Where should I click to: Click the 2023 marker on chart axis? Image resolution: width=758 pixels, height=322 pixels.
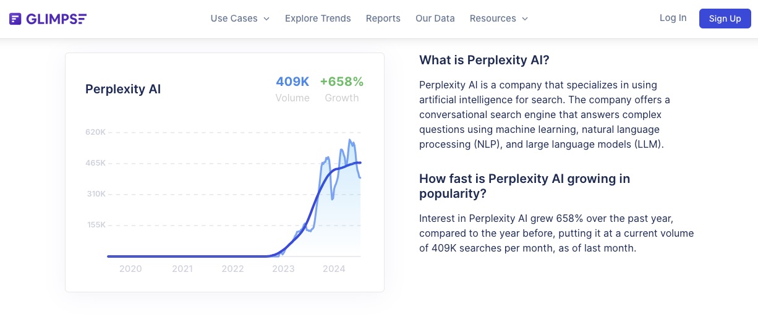(283, 269)
